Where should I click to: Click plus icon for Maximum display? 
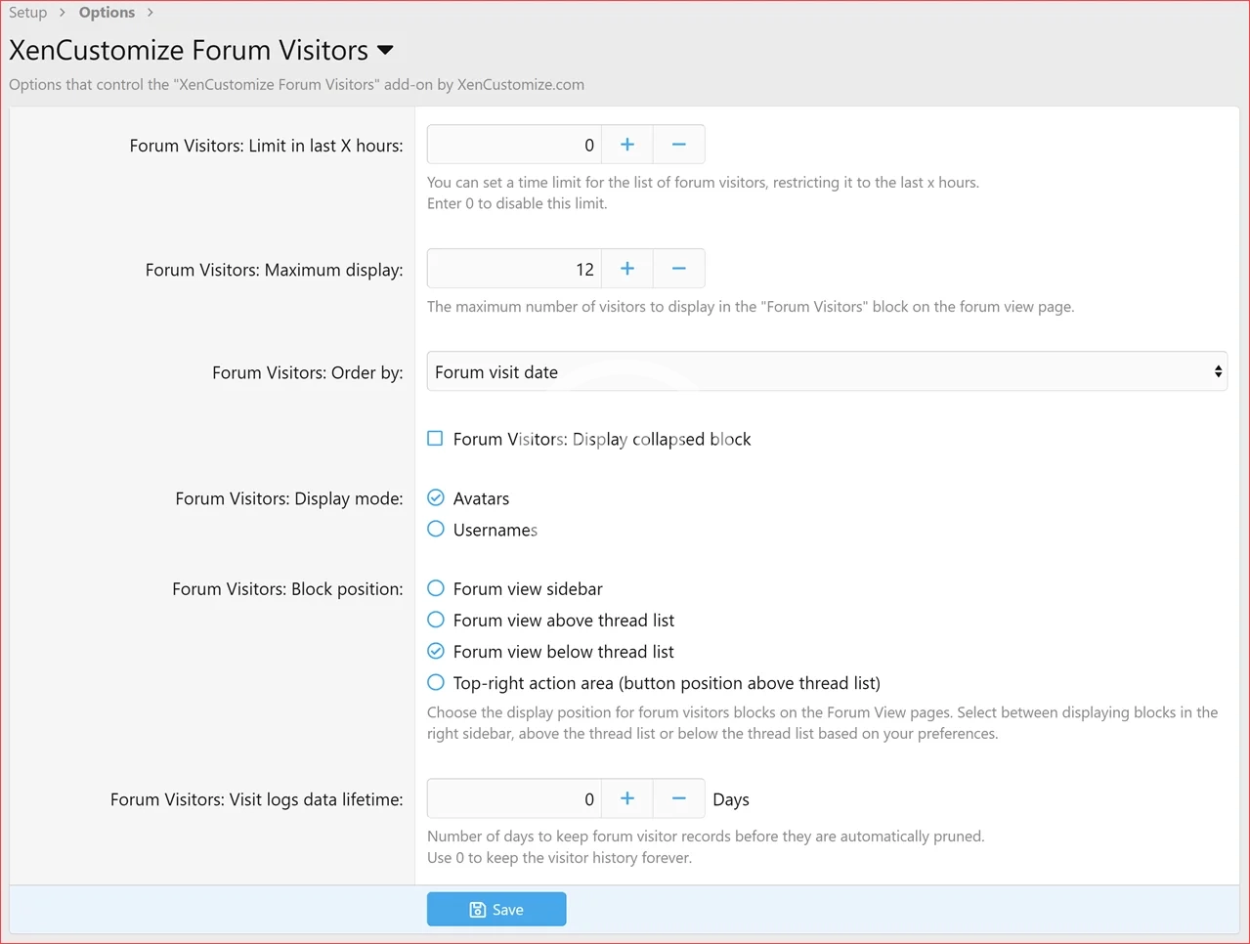pos(627,269)
